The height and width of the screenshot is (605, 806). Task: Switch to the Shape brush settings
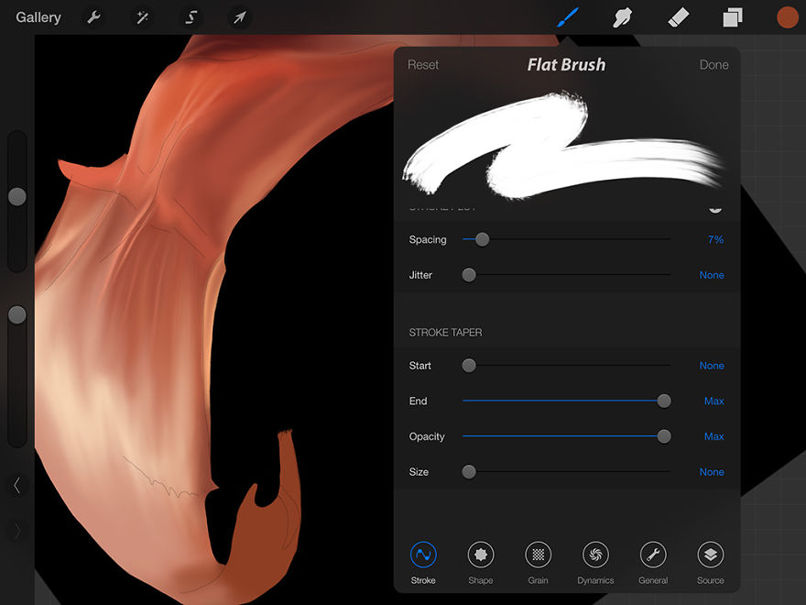pyautogui.click(x=481, y=555)
